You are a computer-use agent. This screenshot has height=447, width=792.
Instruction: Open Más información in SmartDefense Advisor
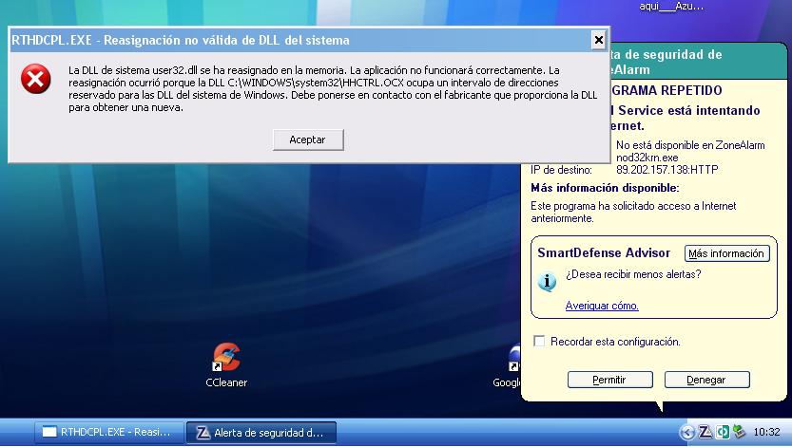coord(726,253)
